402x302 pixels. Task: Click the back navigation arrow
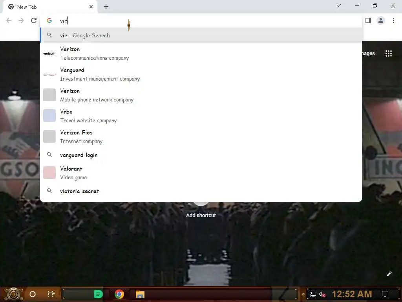pos(9,20)
